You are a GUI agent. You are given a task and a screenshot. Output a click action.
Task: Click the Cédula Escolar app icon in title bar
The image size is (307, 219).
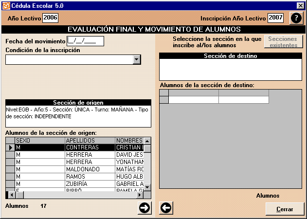point(6,5)
